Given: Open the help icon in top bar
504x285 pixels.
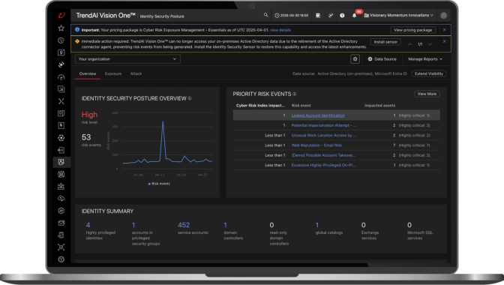Looking at the screenshot, I should click(342, 16).
